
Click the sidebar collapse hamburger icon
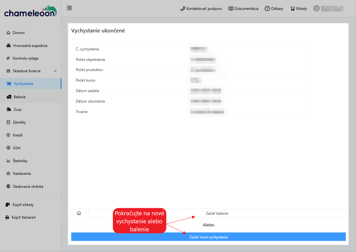[69, 8]
